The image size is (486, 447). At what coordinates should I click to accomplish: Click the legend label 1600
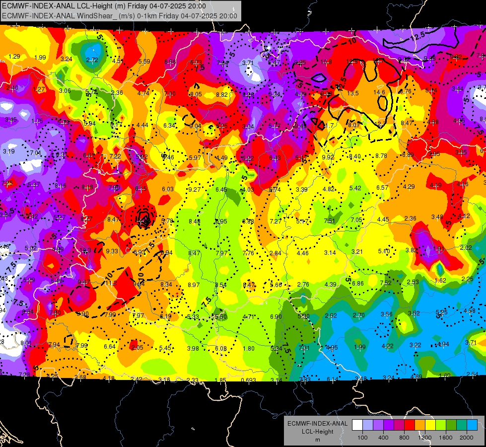tap(446, 438)
